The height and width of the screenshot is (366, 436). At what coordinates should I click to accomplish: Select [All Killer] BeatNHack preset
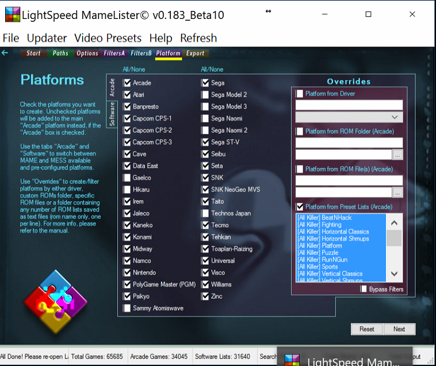tap(341, 217)
